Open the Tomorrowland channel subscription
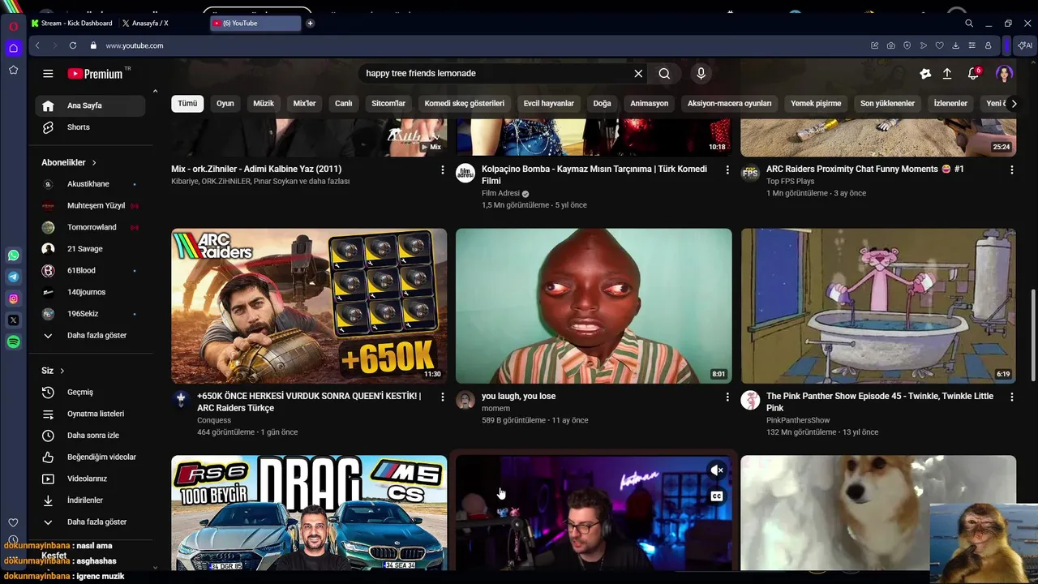 tap(91, 227)
